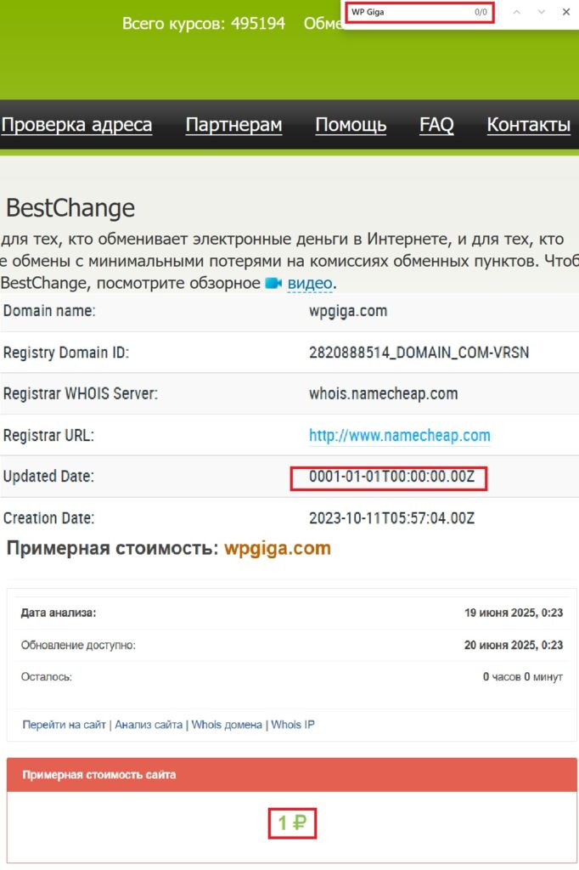Open the FAQ navigation item
The image size is (579, 870).
436,126
